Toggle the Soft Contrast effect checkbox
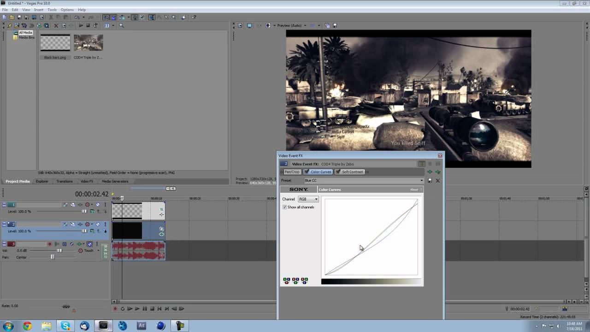Screen dimensions: 590x332 coord(338,172)
